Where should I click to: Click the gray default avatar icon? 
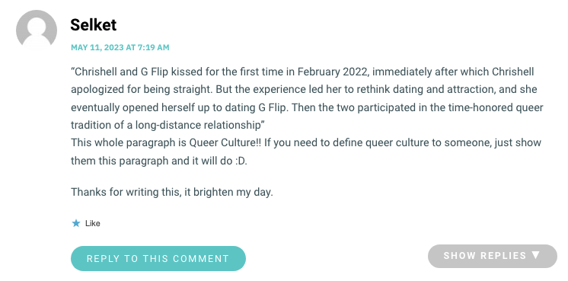[x=37, y=30]
